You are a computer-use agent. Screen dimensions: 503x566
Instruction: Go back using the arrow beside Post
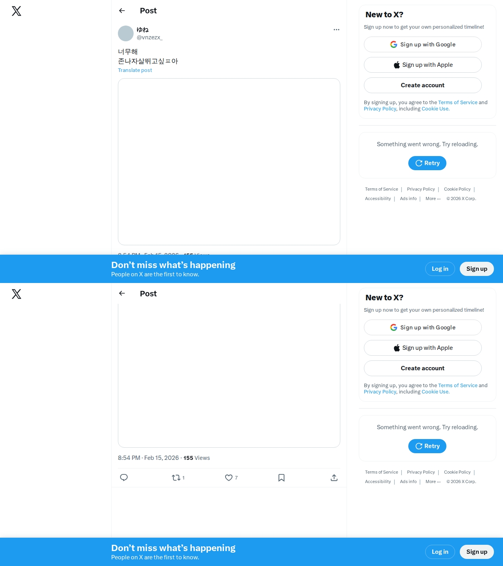coord(122,11)
